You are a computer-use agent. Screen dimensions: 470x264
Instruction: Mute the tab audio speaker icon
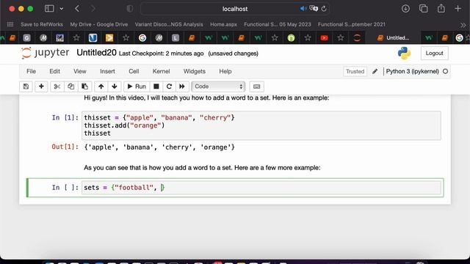303,9
